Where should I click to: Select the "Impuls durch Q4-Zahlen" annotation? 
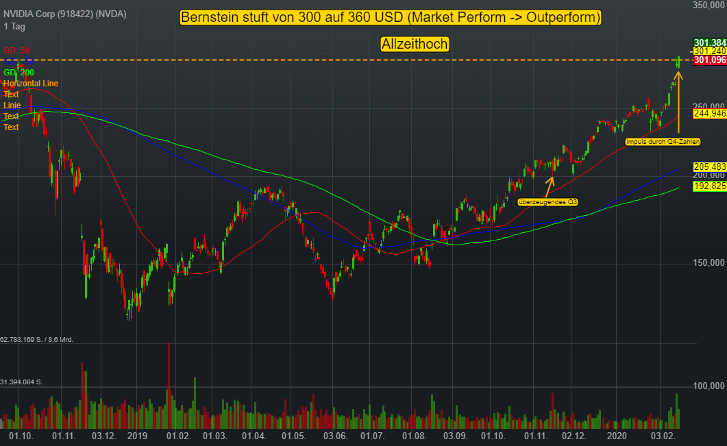pos(663,142)
